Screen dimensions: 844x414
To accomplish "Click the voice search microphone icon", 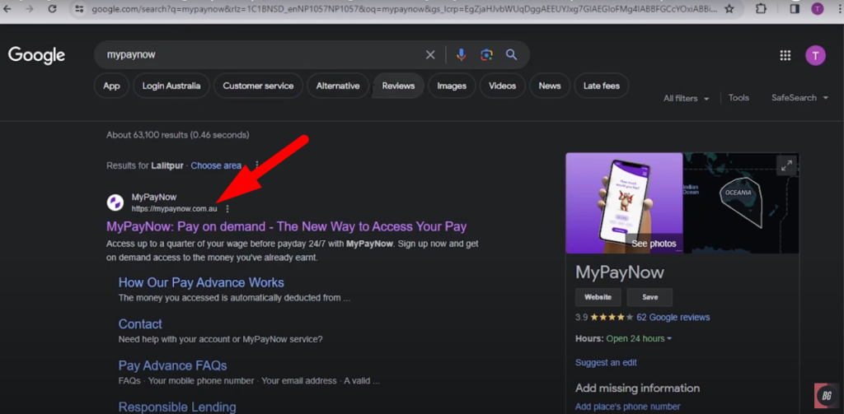I will [461, 54].
